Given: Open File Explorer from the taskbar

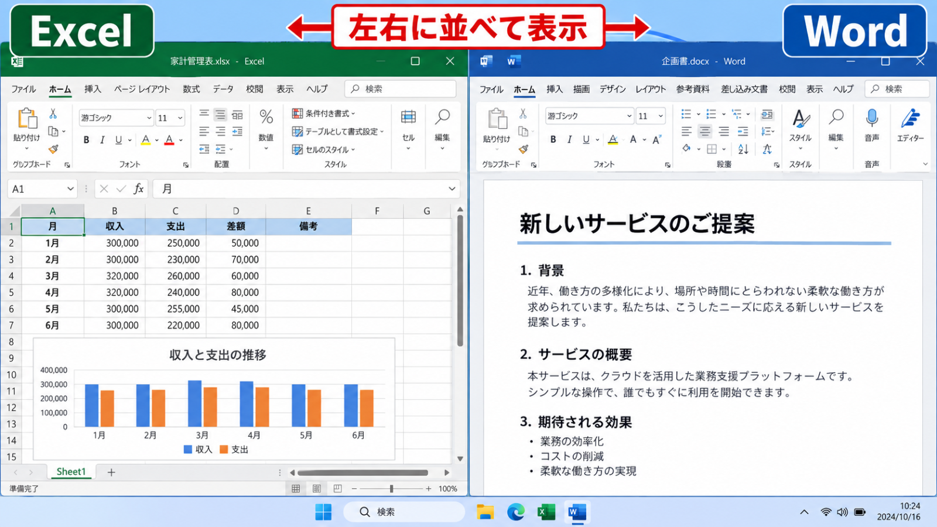Looking at the screenshot, I should coord(485,512).
